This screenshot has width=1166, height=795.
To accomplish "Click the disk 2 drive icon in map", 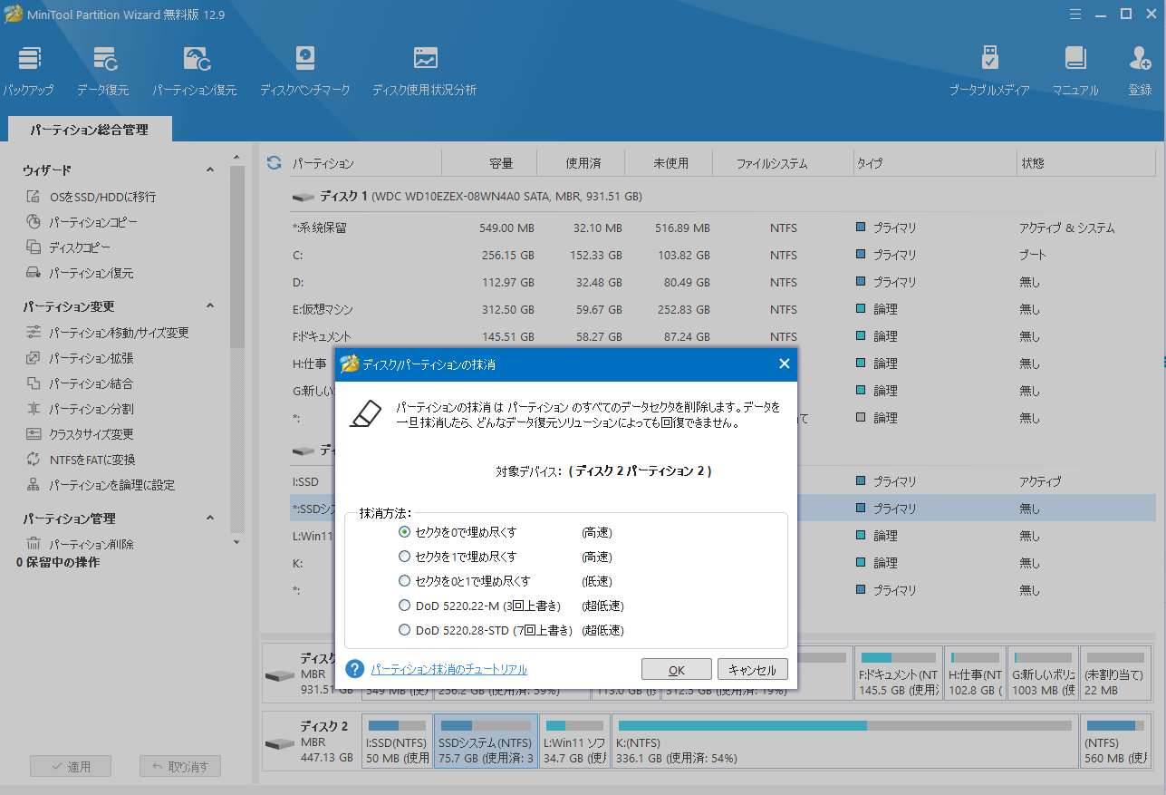I will click(x=279, y=743).
